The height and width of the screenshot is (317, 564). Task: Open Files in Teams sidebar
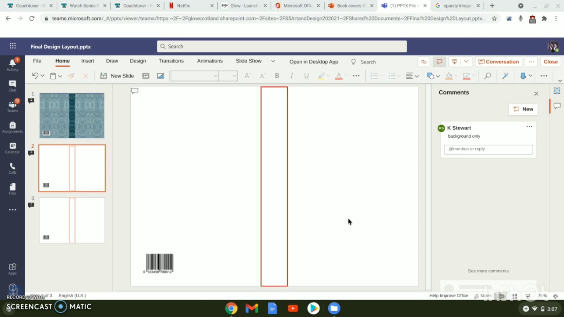point(12,189)
